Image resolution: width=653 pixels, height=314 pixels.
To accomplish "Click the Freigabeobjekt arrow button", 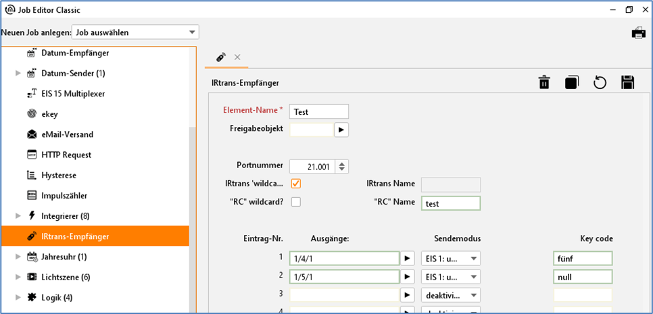I will [341, 129].
